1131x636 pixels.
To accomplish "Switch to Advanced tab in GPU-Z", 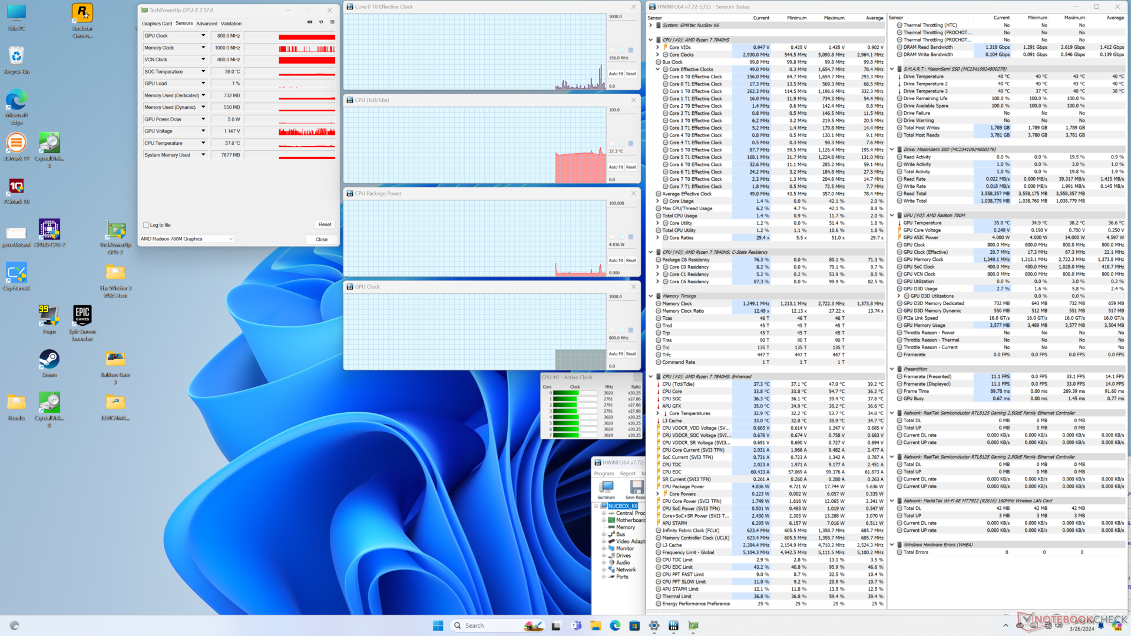I will click(206, 24).
